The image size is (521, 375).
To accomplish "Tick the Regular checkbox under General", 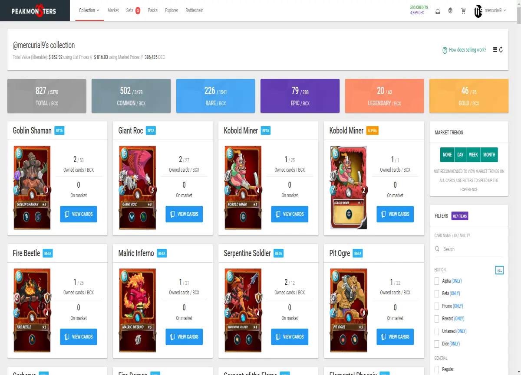I will click(437, 369).
